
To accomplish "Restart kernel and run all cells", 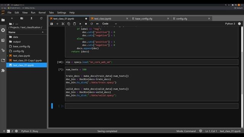I will pos(98,24).
